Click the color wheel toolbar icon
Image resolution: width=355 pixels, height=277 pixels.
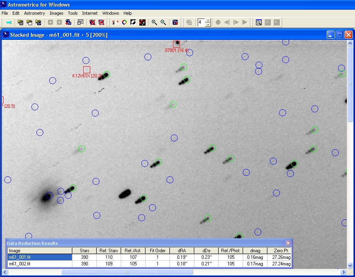[x=124, y=22]
